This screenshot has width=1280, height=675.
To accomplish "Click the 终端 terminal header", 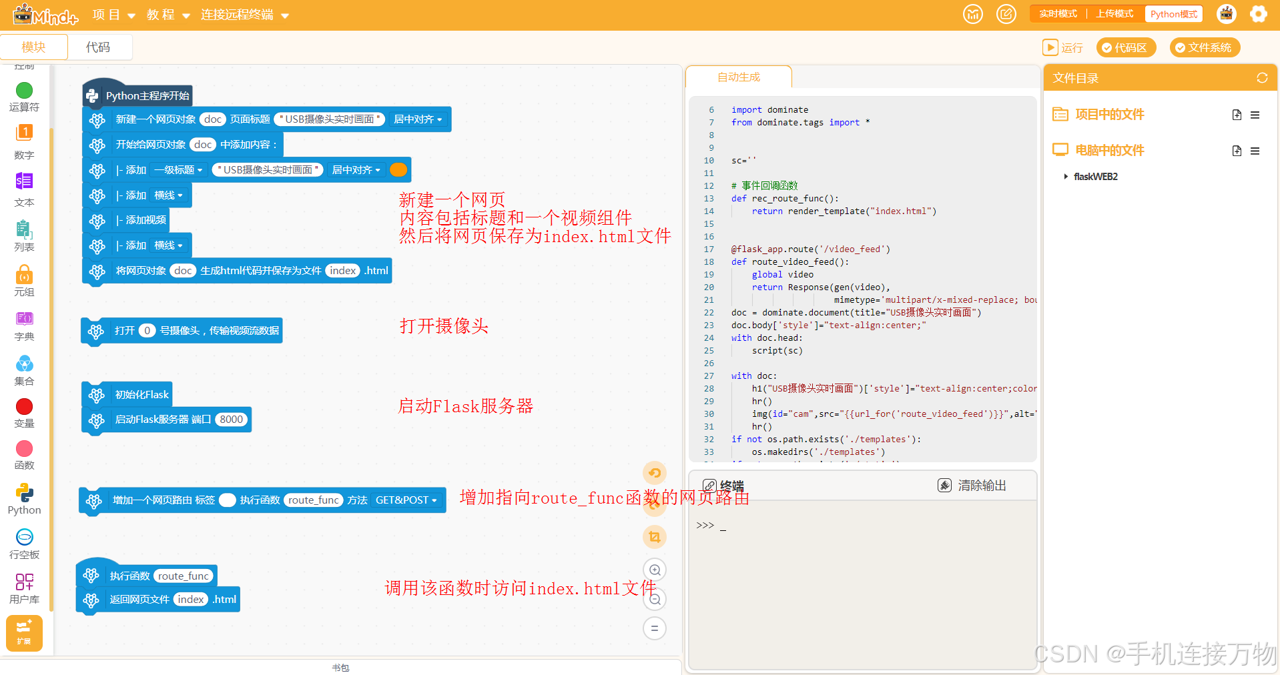I will click(x=723, y=486).
